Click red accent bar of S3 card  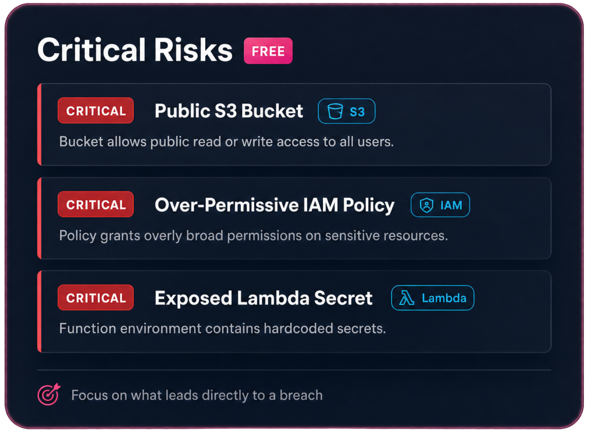(x=39, y=124)
